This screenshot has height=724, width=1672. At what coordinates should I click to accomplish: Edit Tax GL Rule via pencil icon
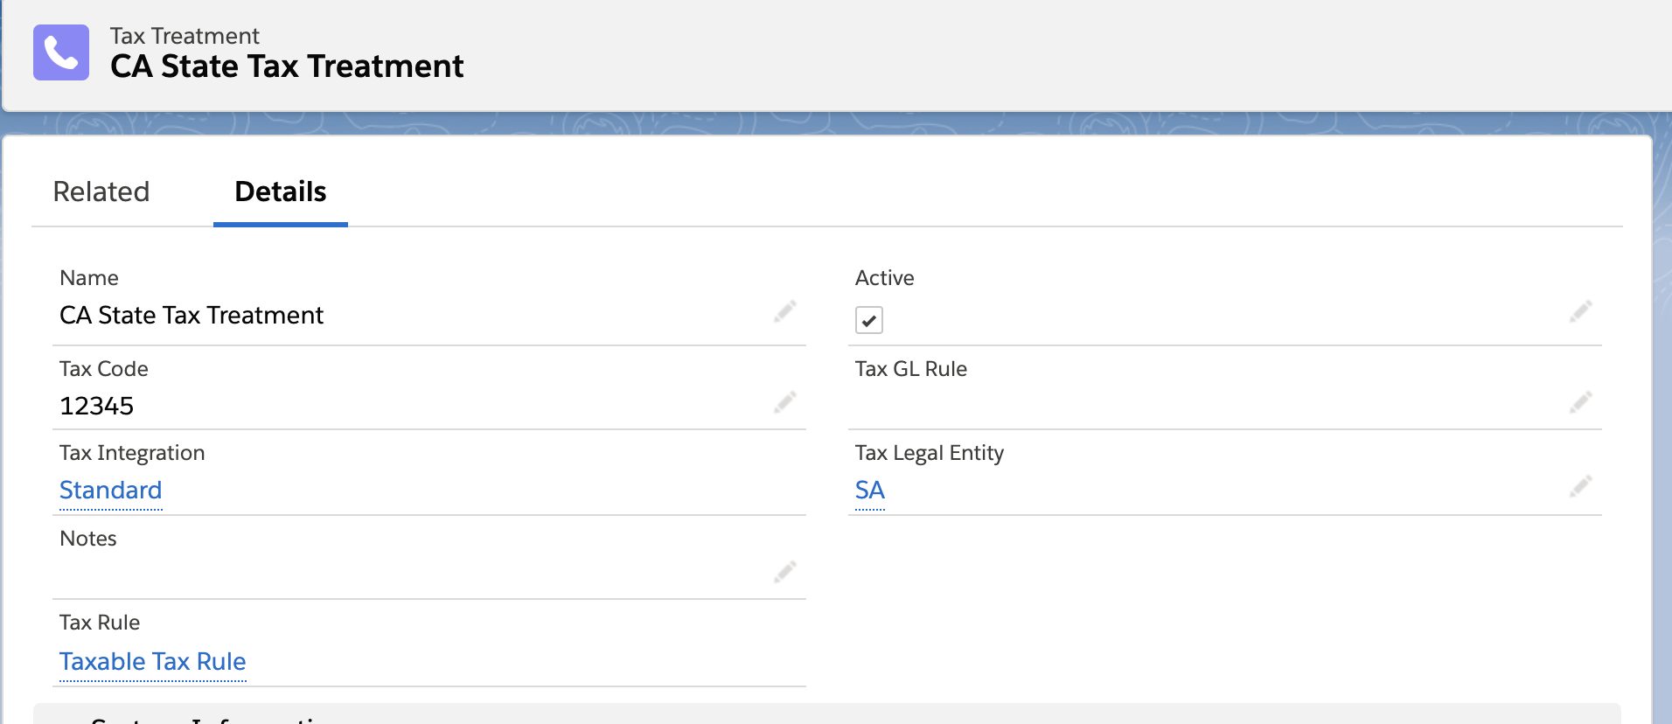(x=1580, y=402)
